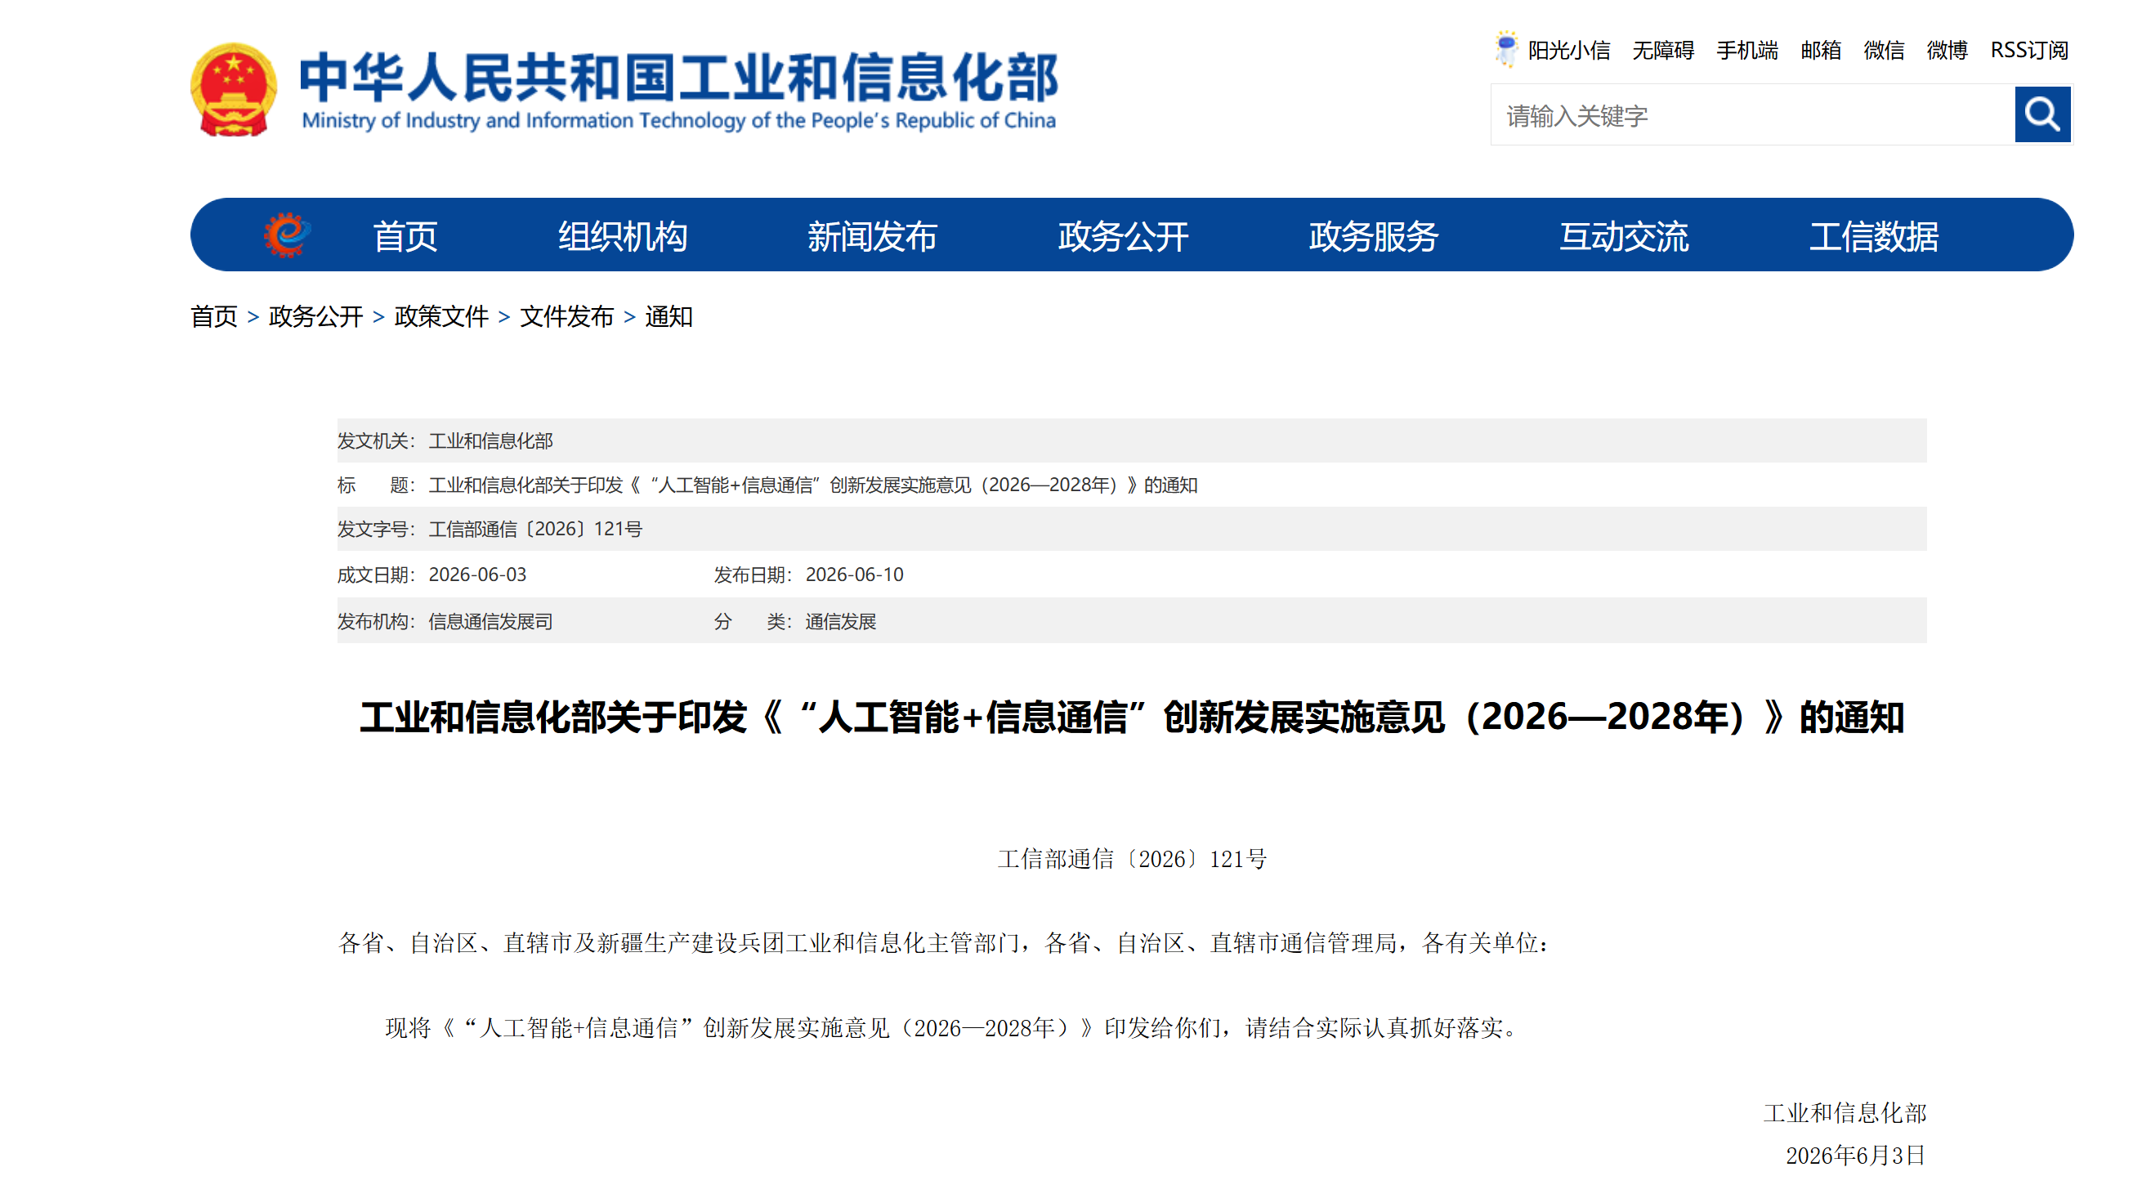Go to 文件发布 in the breadcrumb
Viewport: 2151px width, 1185px height.
click(566, 316)
